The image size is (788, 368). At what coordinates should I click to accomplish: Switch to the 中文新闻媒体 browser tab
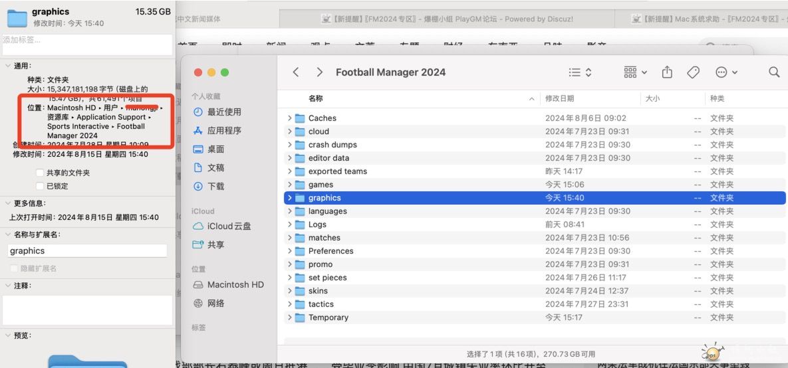point(227,19)
